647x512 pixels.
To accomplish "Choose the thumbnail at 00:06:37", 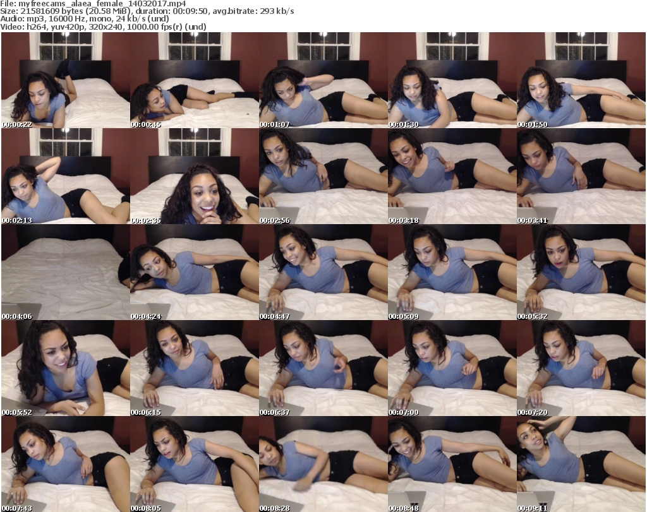I will 323,368.
